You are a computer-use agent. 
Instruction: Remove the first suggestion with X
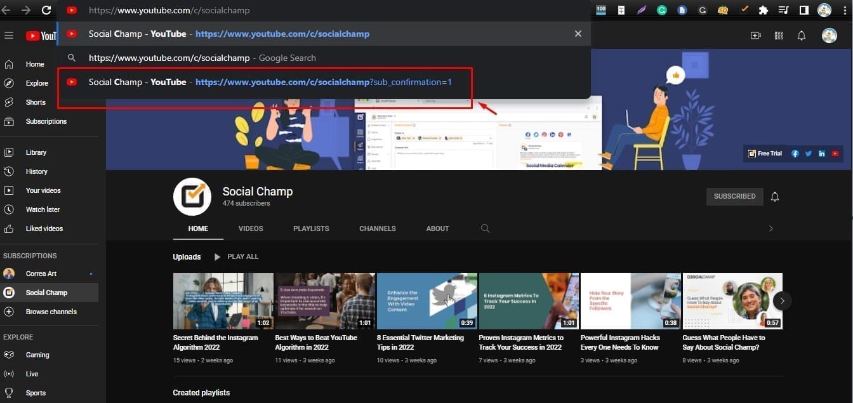tap(578, 34)
